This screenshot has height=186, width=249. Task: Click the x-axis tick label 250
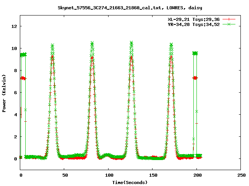click(240, 175)
